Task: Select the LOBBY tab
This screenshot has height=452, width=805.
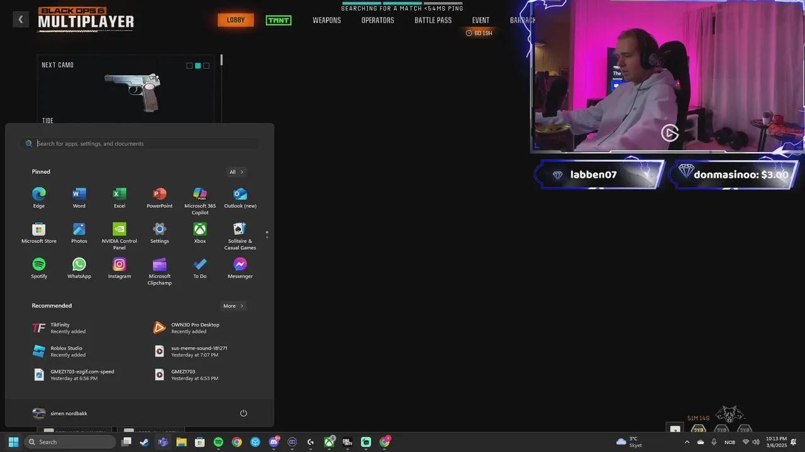Action: click(x=236, y=20)
